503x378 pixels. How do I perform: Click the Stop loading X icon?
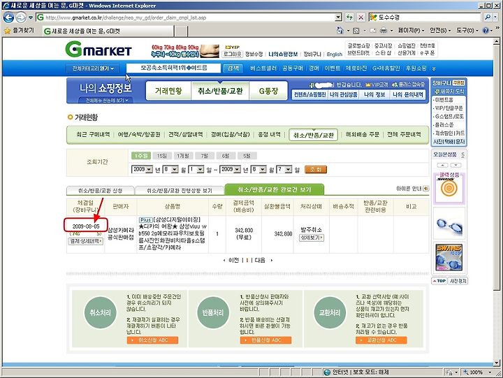click(361, 17)
